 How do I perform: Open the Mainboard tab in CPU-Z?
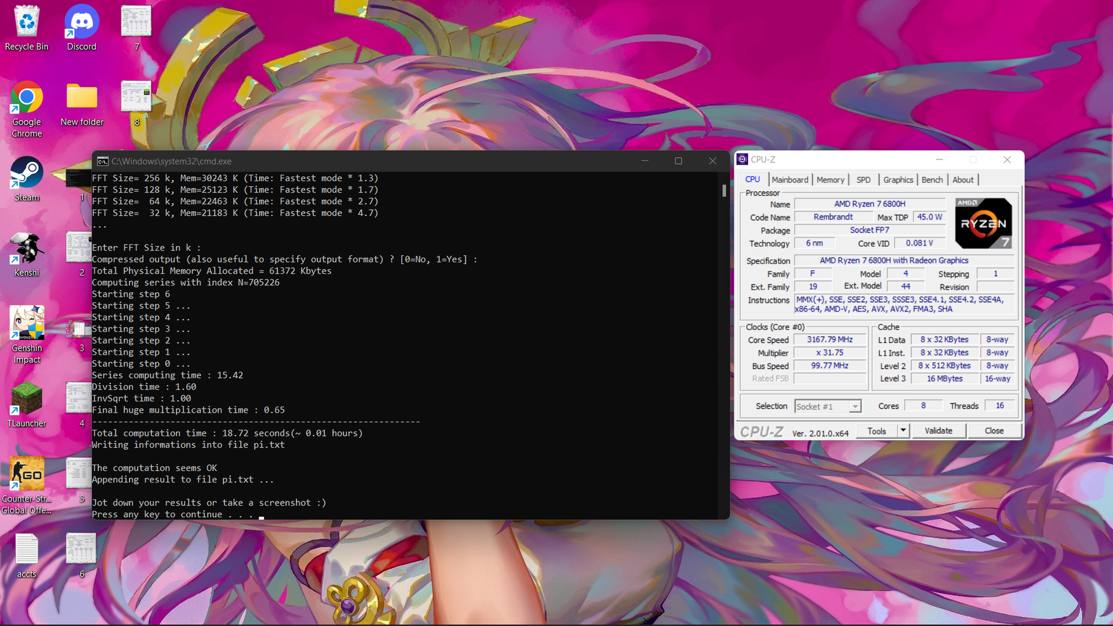click(x=790, y=180)
